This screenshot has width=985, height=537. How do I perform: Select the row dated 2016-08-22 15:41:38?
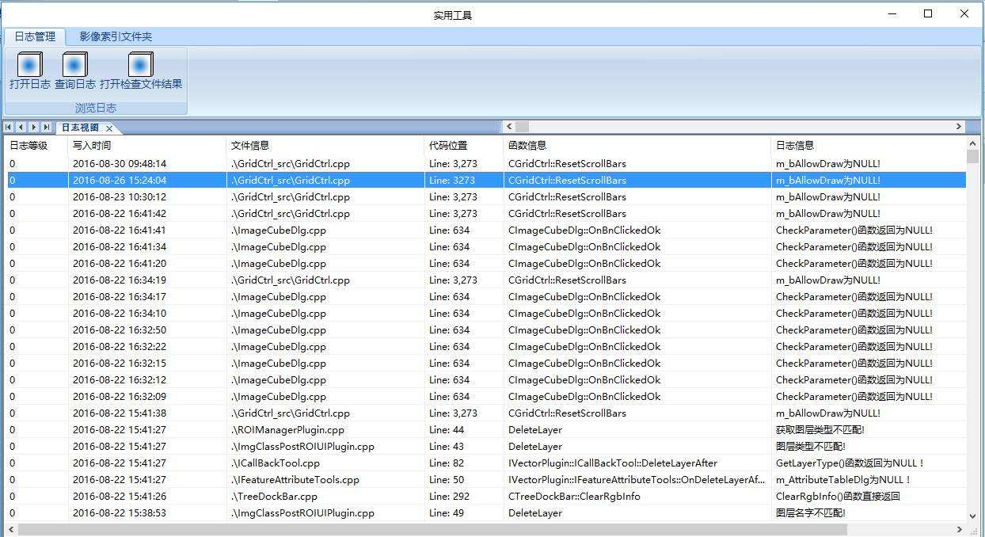click(x=487, y=413)
